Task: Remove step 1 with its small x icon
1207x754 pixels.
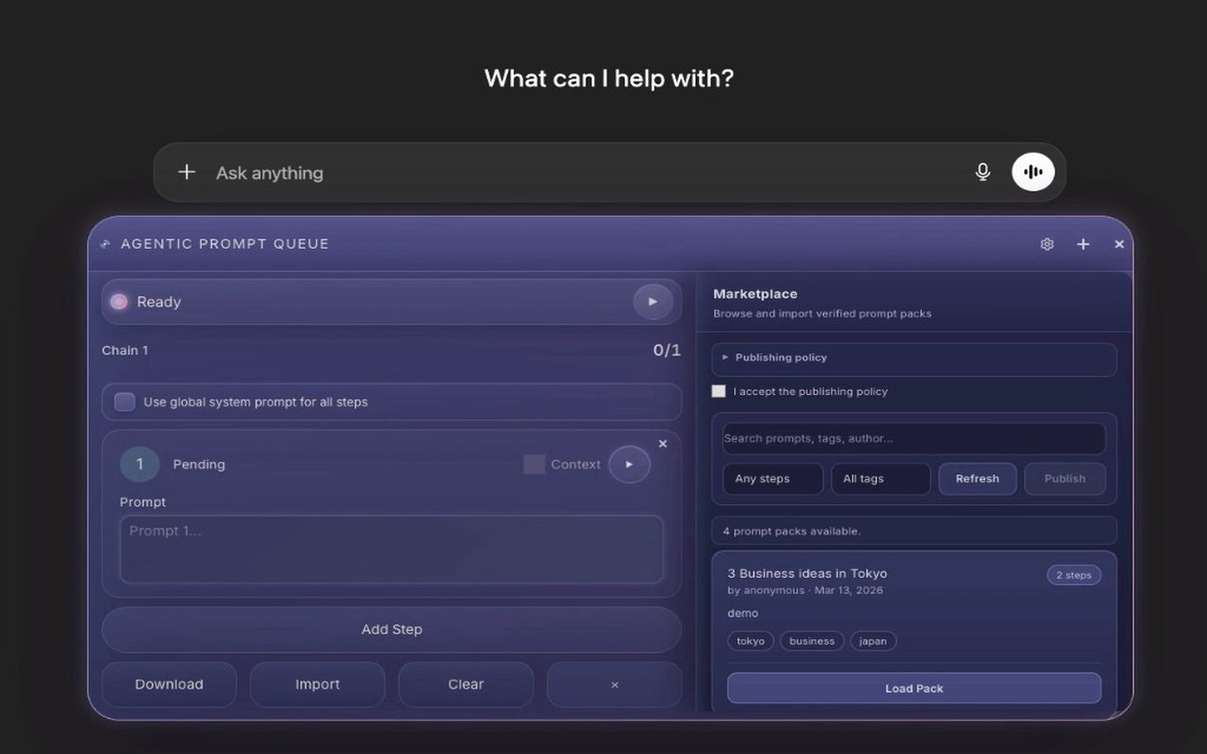Action: coord(663,443)
